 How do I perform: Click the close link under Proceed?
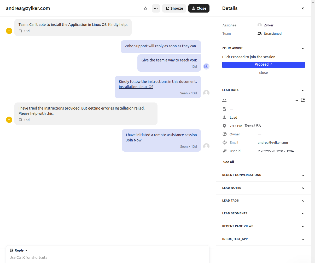point(263,73)
